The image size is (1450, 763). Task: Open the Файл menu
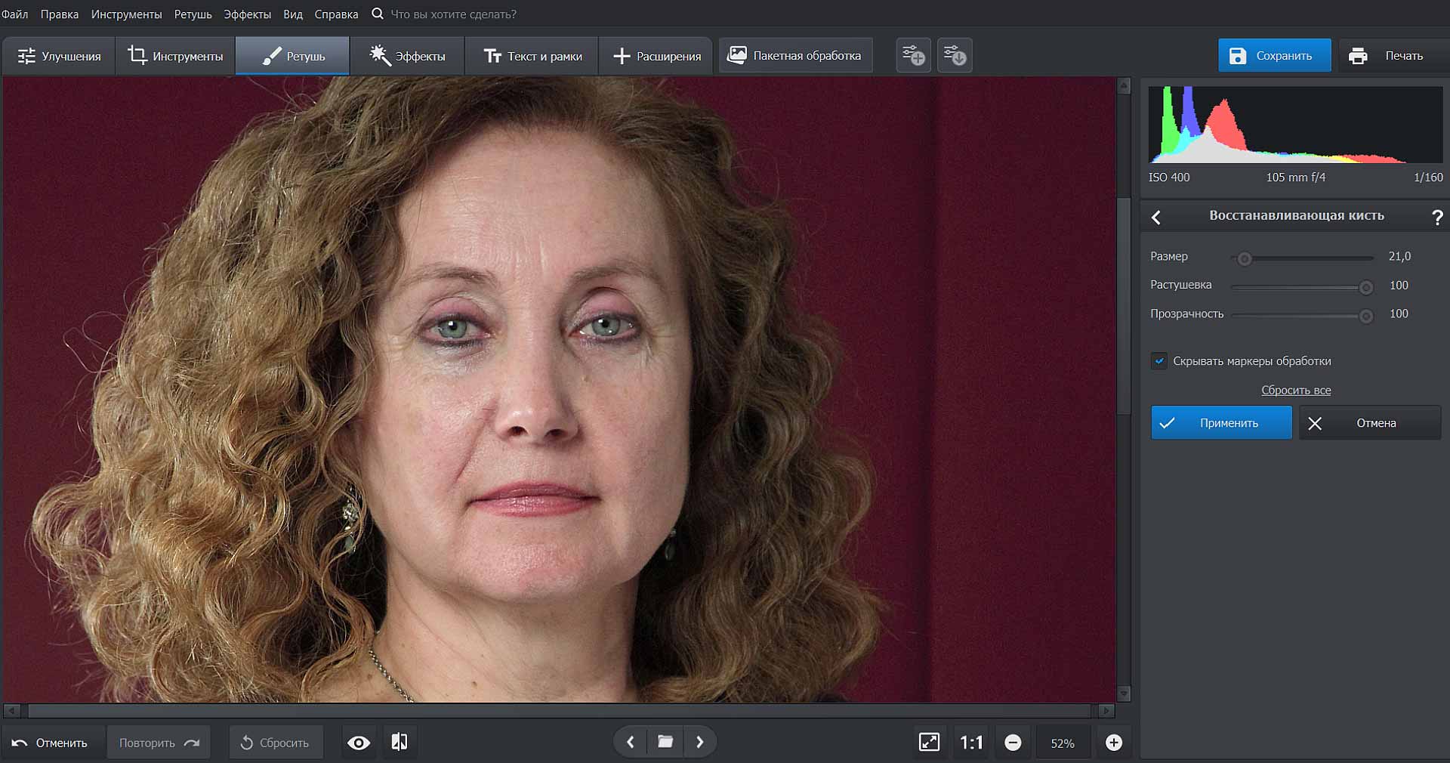(x=15, y=14)
